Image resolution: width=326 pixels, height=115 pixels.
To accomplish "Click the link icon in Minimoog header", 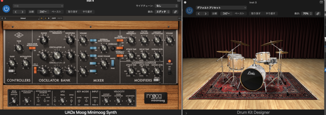I will click(x=175, y=12).
